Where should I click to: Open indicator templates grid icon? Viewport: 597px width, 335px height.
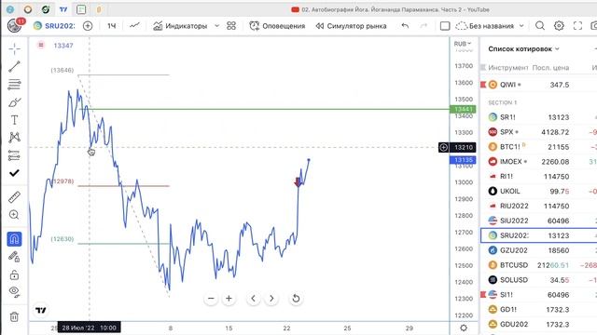(x=231, y=26)
